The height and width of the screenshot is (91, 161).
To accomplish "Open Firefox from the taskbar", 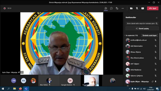I will coord(20,89).
